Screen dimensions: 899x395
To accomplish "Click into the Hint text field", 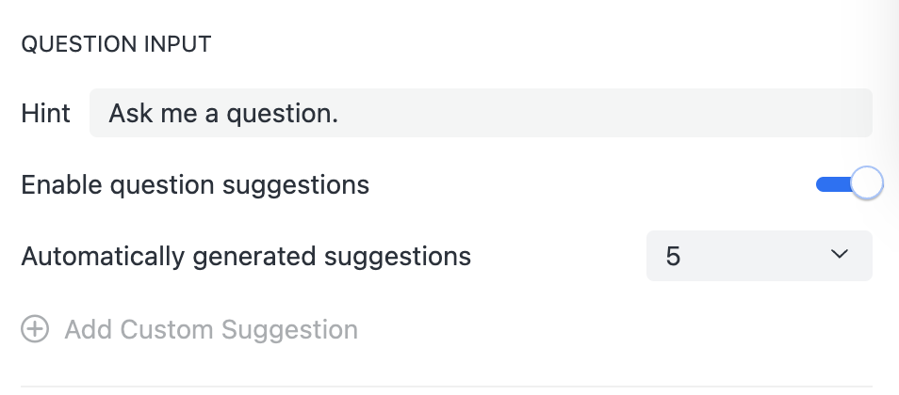I will pos(481,114).
